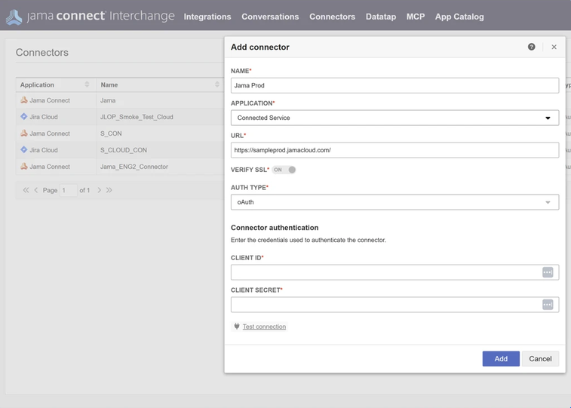Click the Client Secret field options icon
The height and width of the screenshot is (408, 571).
(548, 305)
